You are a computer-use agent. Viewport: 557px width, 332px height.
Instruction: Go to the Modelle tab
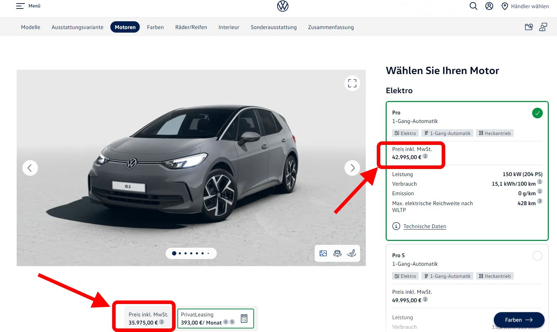click(31, 27)
